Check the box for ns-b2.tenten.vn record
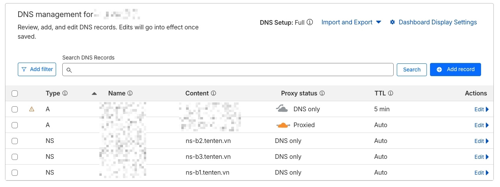The width and height of the screenshot is (500, 187). point(15,141)
